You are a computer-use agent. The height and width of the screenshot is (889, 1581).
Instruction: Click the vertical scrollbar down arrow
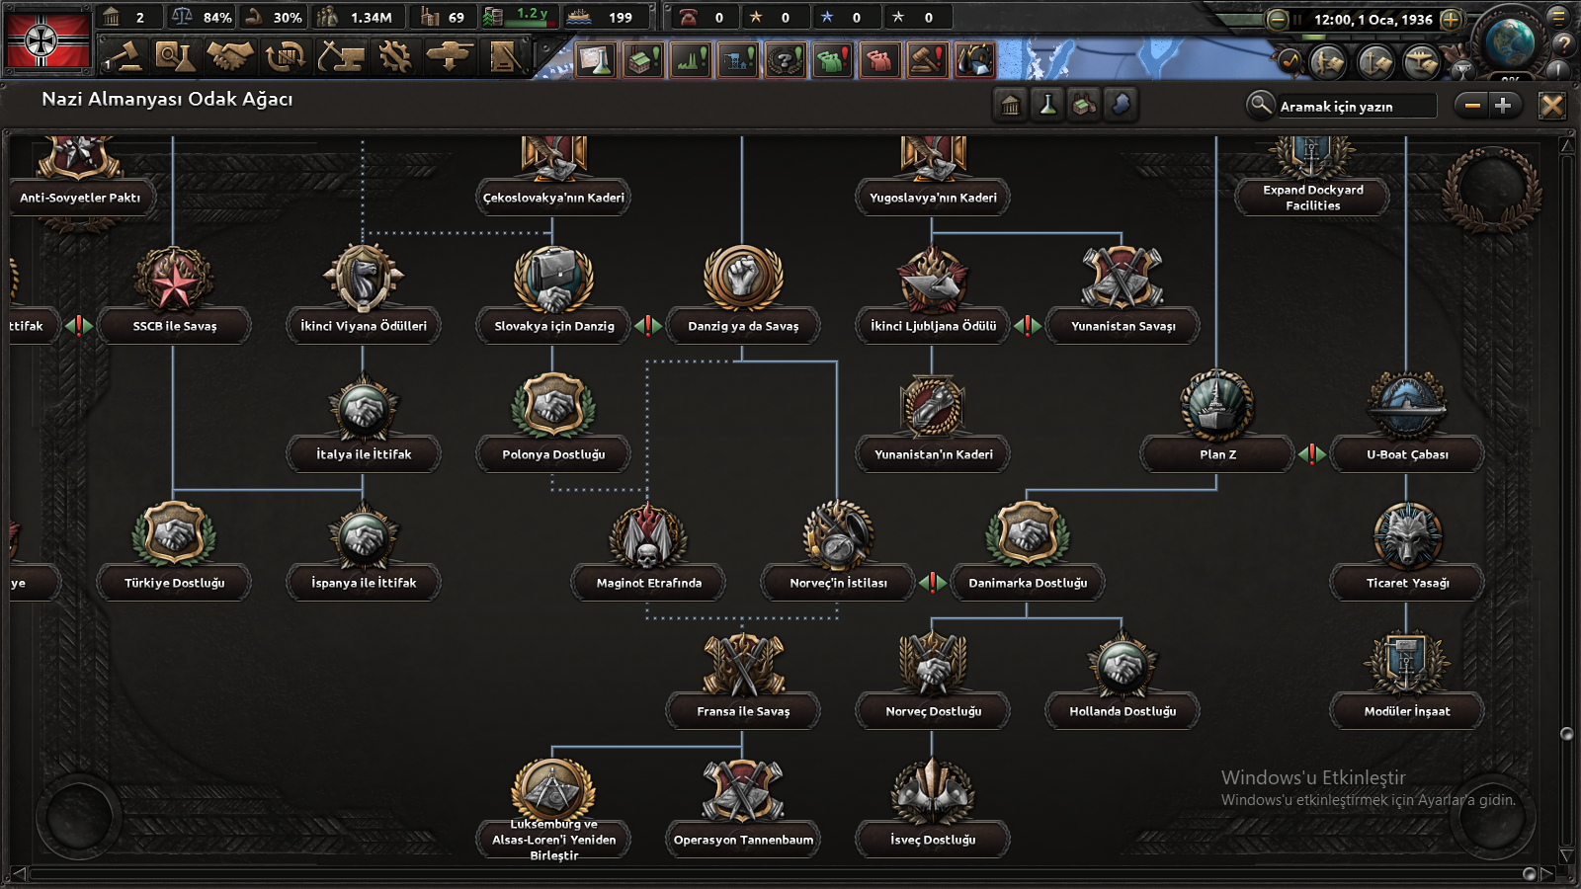click(1566, 855)
